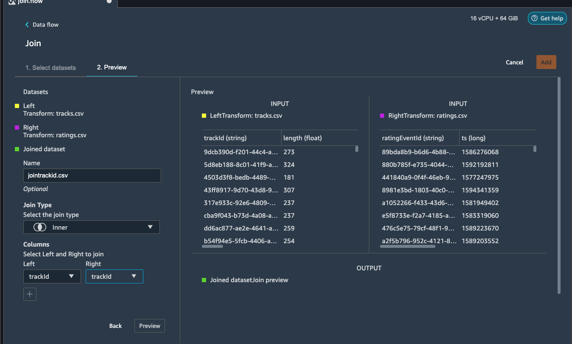Screen dimensions: 572x344
Task: Click the ts value 1581949402
Action: (480, 203)
